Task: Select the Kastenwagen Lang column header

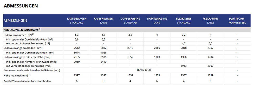Action: pyautogui.click(x=103, y=21)
